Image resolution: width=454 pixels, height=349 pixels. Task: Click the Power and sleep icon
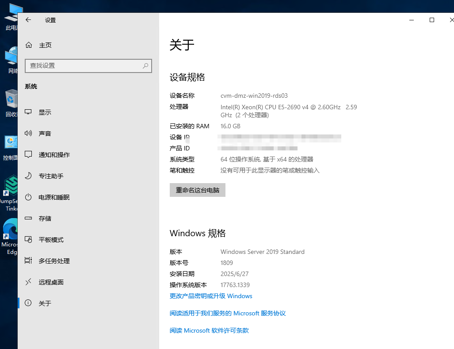coord(28,197)
